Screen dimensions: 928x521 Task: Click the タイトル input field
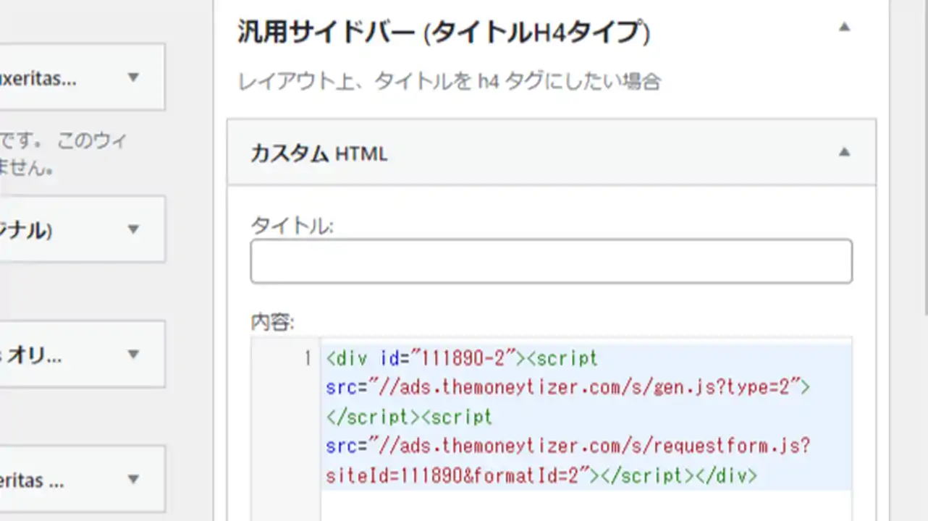click(x=551, y=261)
